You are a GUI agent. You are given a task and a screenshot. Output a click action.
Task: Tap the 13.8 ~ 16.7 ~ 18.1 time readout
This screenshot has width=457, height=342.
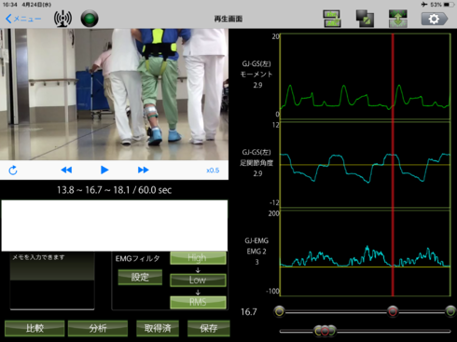pyautogui.click(x=114, y=190)
